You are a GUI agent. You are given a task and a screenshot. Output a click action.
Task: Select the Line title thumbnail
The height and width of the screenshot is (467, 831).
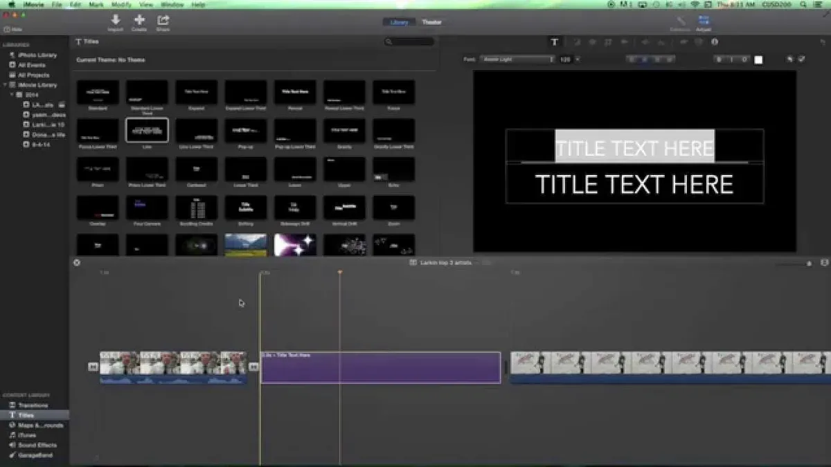147,130
